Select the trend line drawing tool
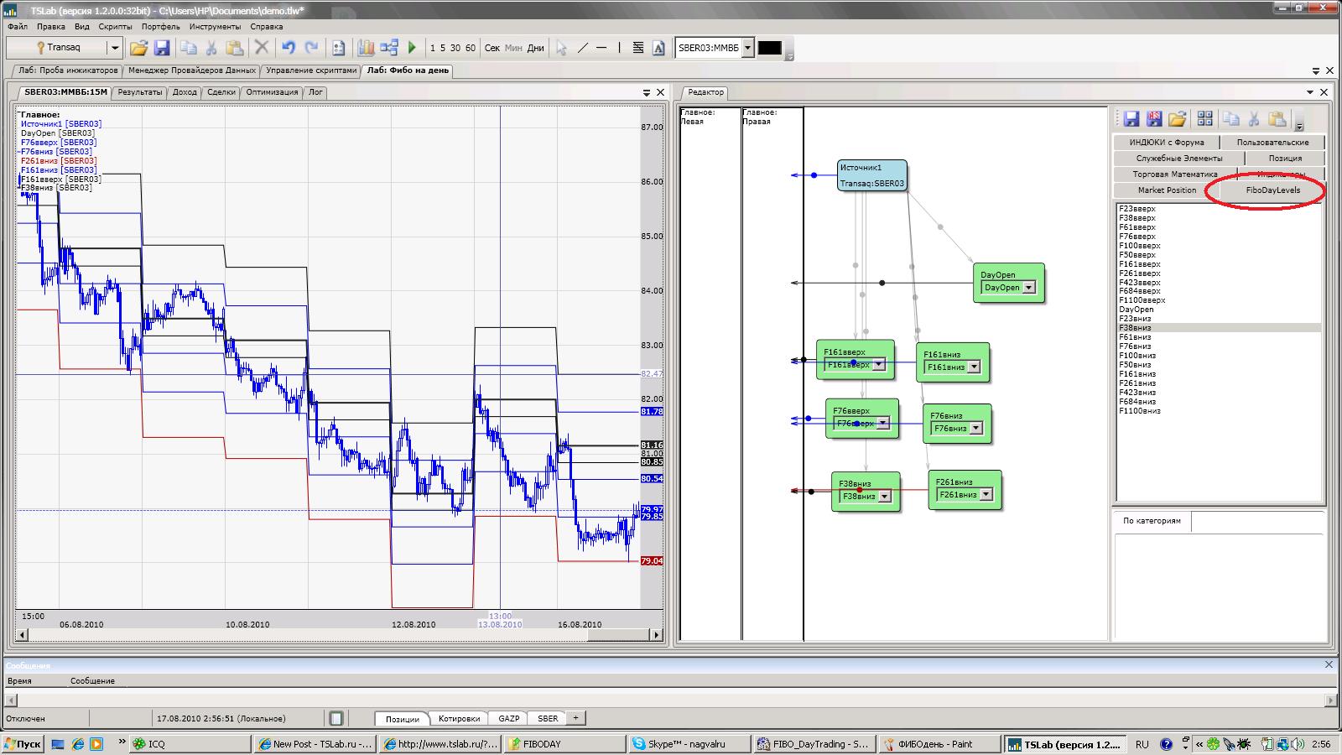Viewport: 1342px width, 755px height. point(584,48)
